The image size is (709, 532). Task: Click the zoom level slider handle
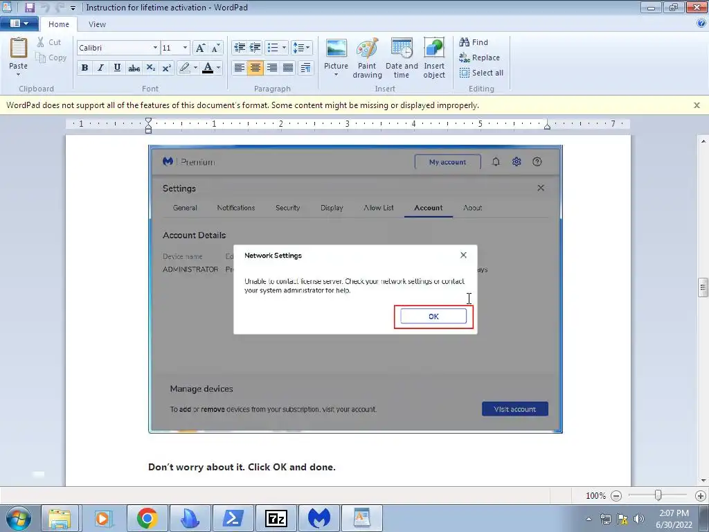click(x=658, y=495)
